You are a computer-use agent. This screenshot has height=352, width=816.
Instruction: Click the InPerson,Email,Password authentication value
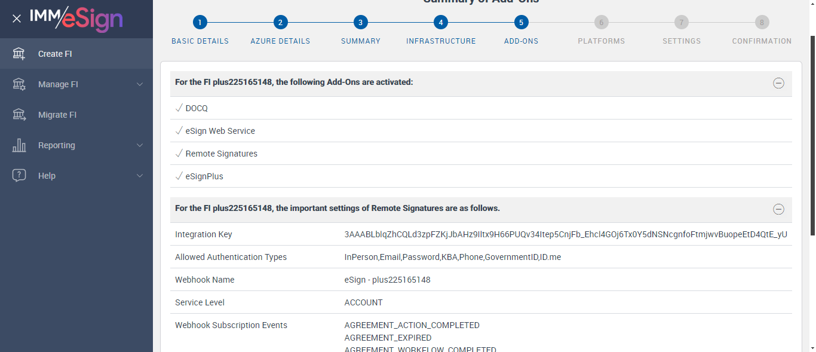pyautogui.click(x=453, y=257)
